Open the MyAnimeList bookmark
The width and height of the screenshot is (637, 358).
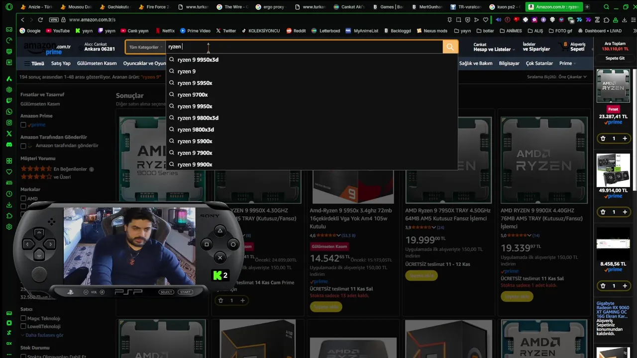(x=362, y=30)
